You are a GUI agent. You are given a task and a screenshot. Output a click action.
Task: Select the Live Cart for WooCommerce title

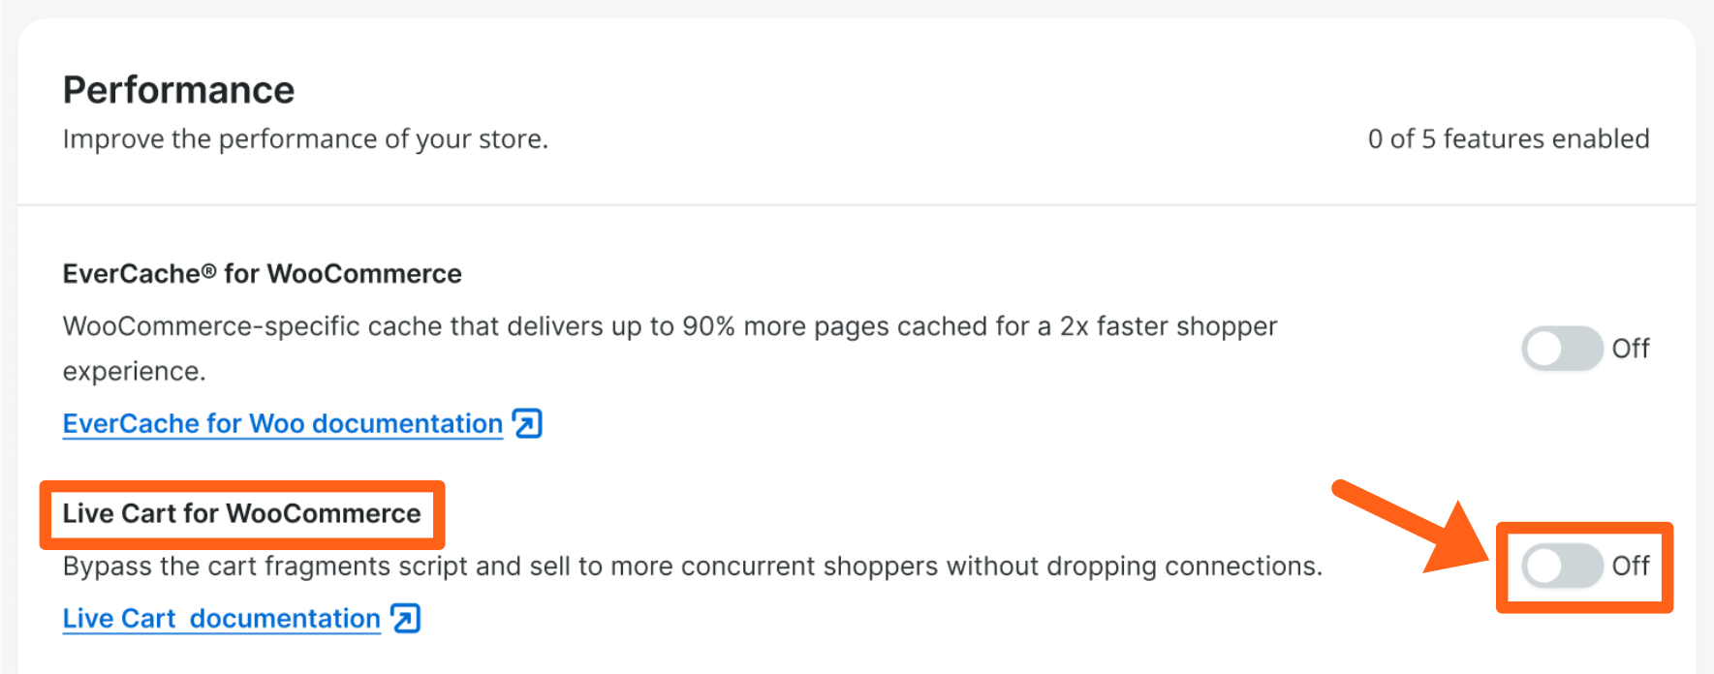click(x=241, y=513)
